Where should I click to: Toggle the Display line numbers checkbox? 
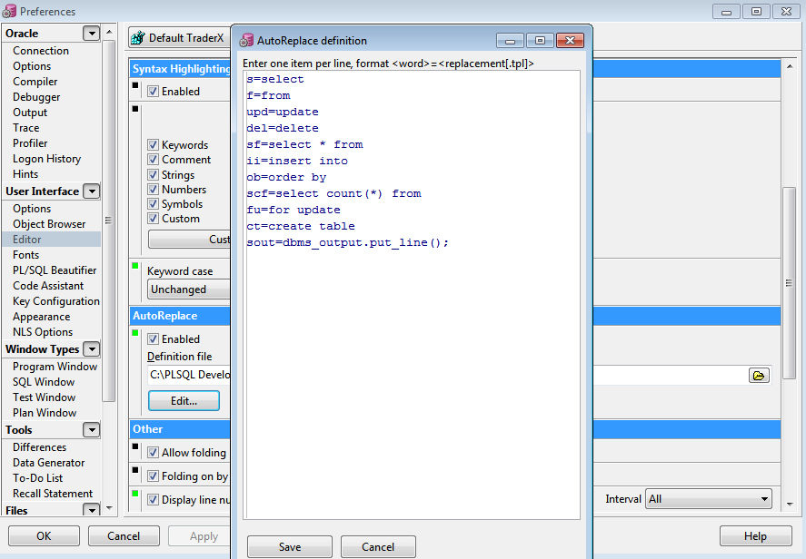click(x=151, y=499)
